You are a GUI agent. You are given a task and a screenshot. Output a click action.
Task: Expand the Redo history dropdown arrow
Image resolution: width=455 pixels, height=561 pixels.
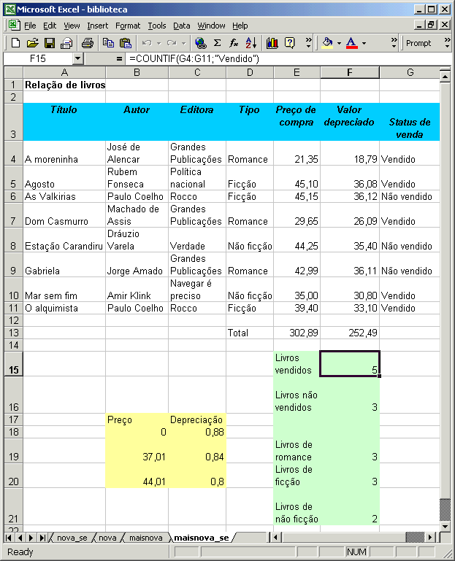[x=184, y=43]
